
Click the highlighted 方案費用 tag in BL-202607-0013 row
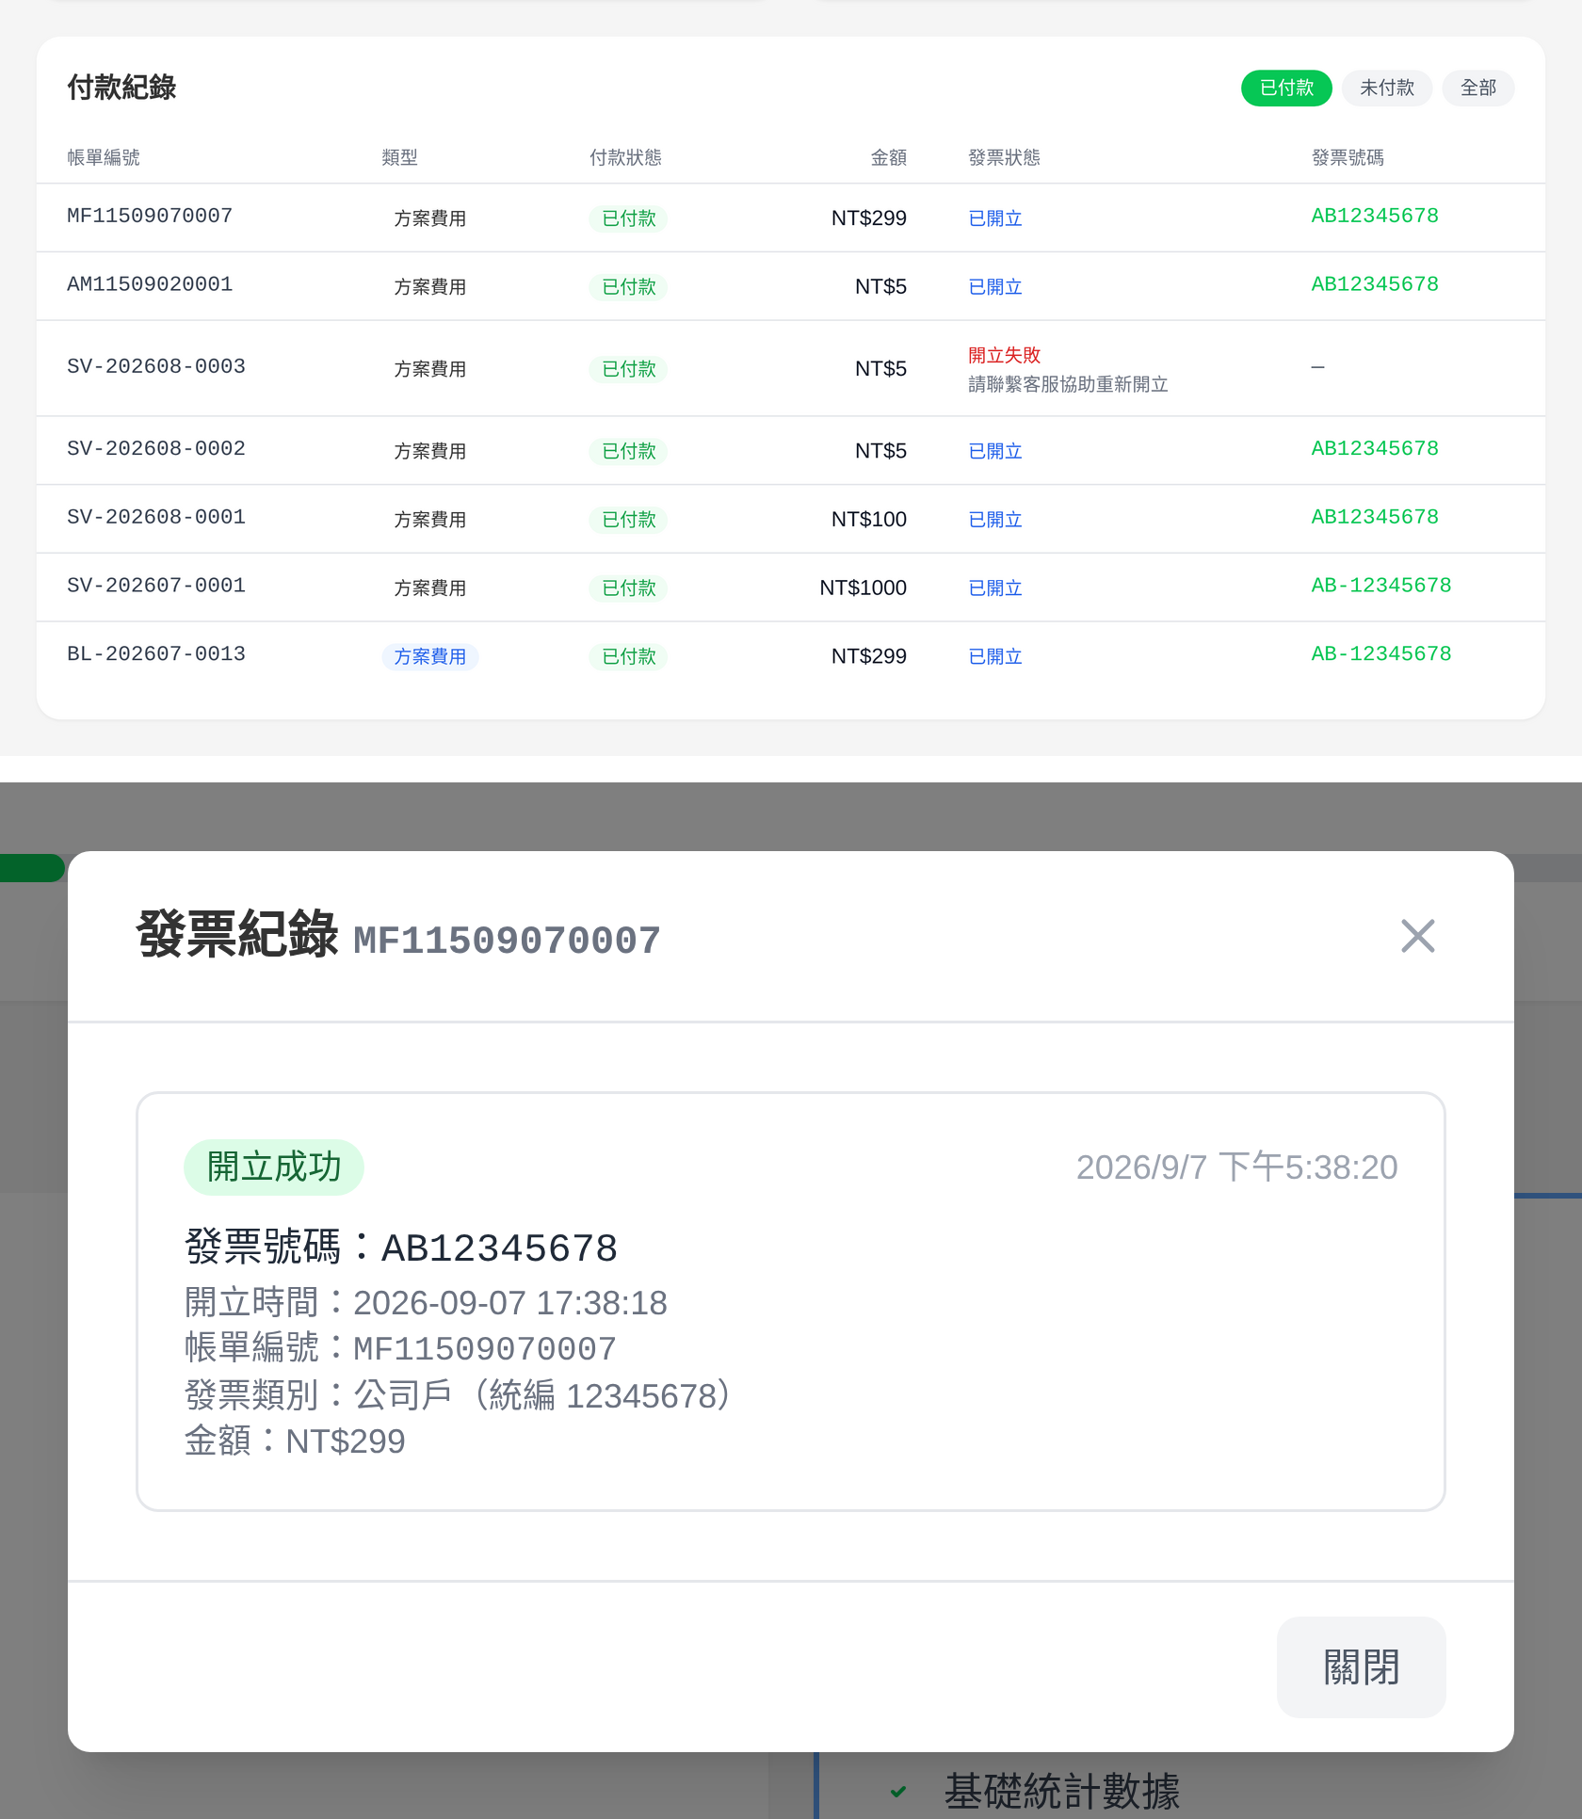click(x=430, y=657)
